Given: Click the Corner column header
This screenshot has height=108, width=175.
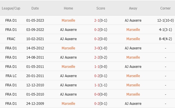Looking at the screenshot, I should 165,8.
